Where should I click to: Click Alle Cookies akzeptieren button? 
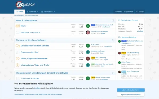131,90
